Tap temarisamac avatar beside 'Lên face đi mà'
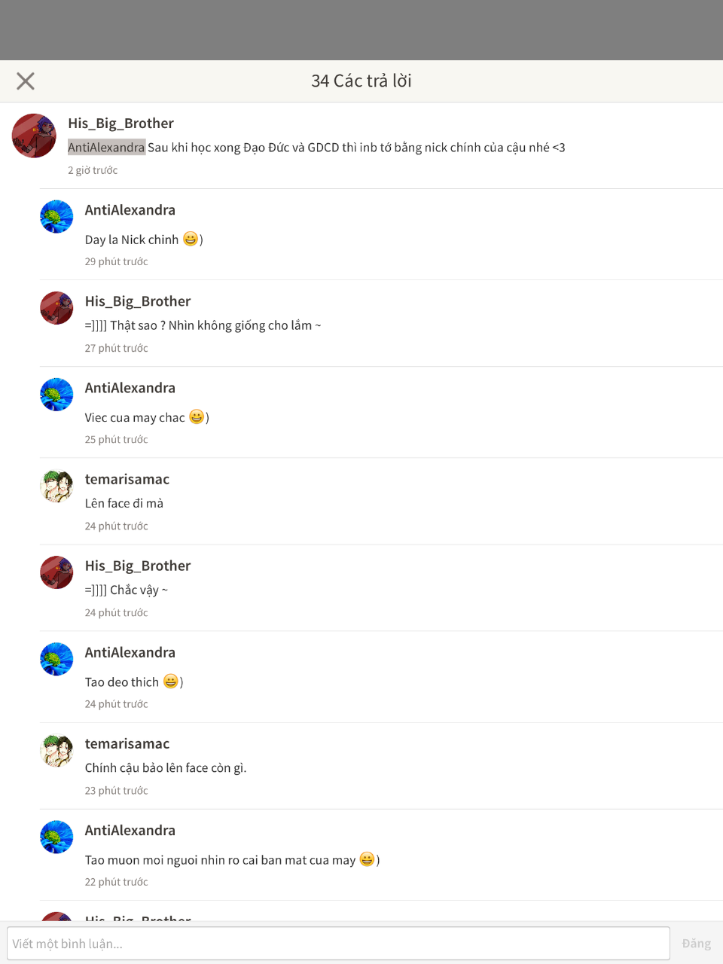Image resolution: width=723 pixels, height=964 pixels. pyautogui.click(x=56, y=486)
